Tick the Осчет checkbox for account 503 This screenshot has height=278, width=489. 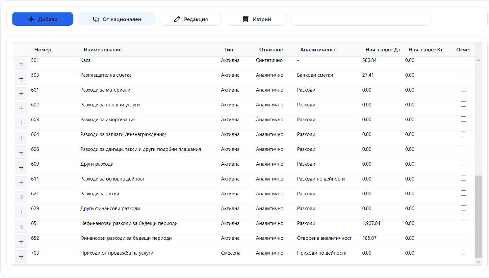tap(463, 74)
